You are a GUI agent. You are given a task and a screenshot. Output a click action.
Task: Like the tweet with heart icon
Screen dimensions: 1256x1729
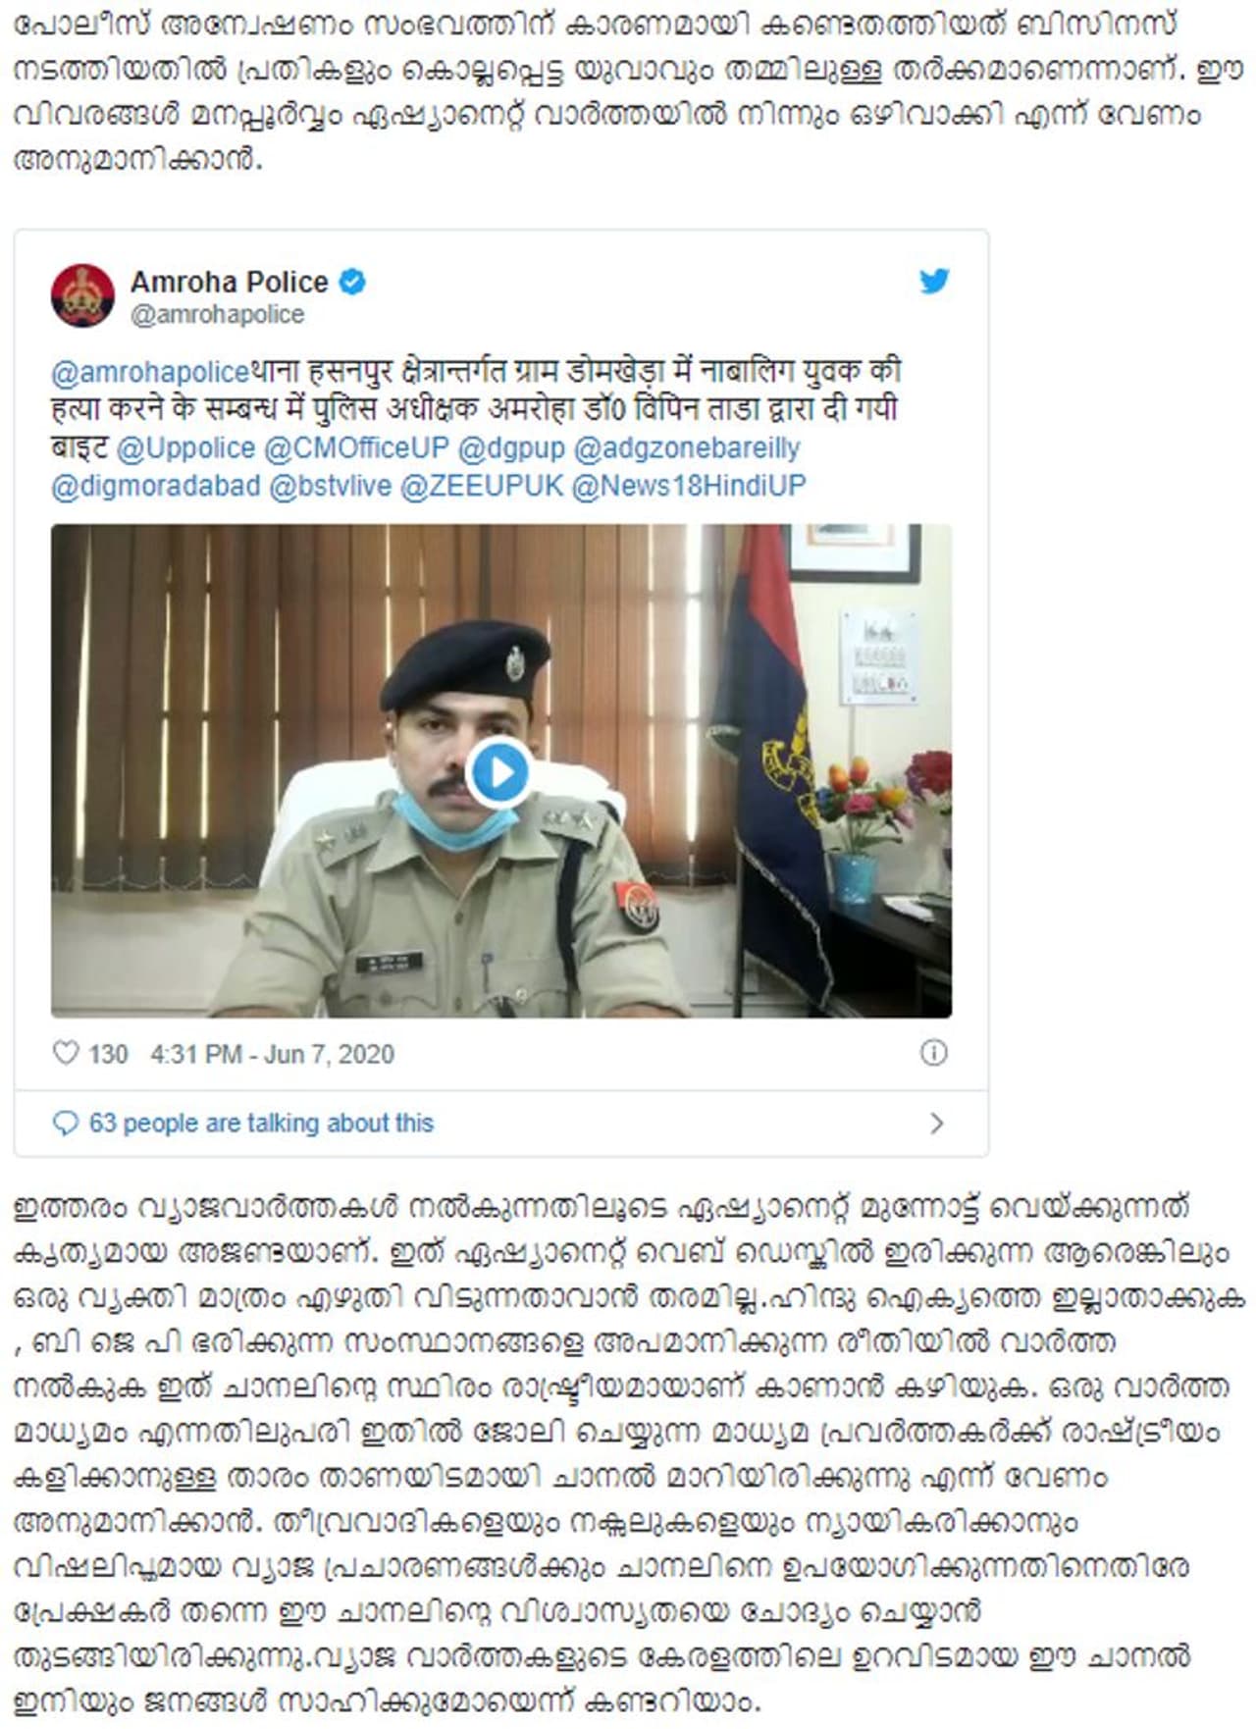[65, 1054]
